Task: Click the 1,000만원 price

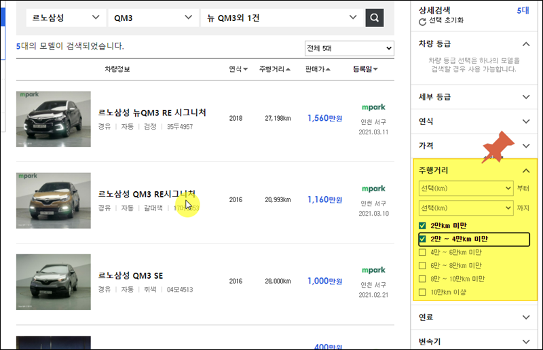Action: tap(325, 281)
